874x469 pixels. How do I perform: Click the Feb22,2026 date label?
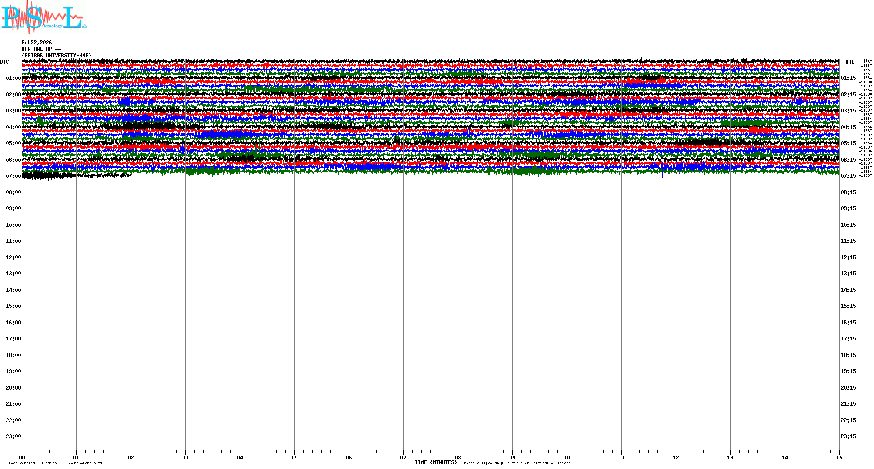point(37,43)
